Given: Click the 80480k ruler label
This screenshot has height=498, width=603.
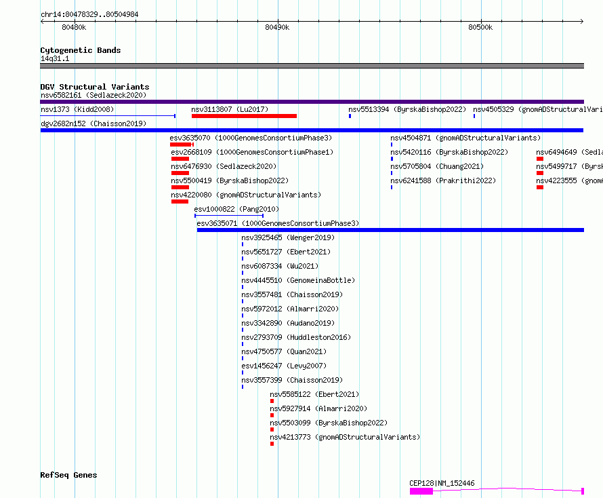Looking at the screenshot, I should coord(74,27).
